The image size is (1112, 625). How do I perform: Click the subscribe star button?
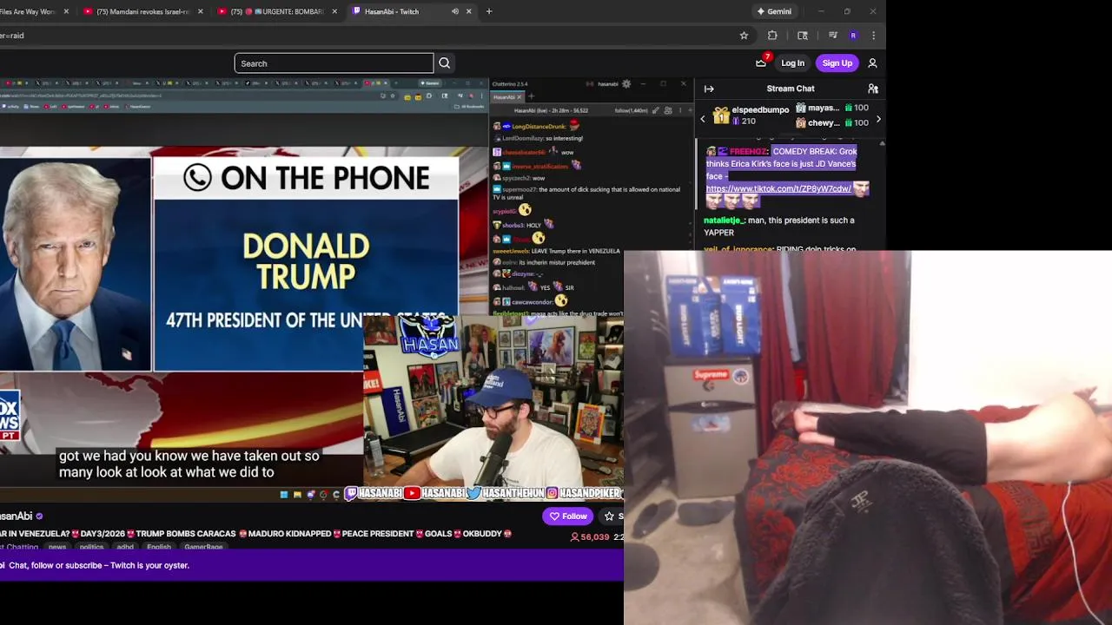[611, 516]
